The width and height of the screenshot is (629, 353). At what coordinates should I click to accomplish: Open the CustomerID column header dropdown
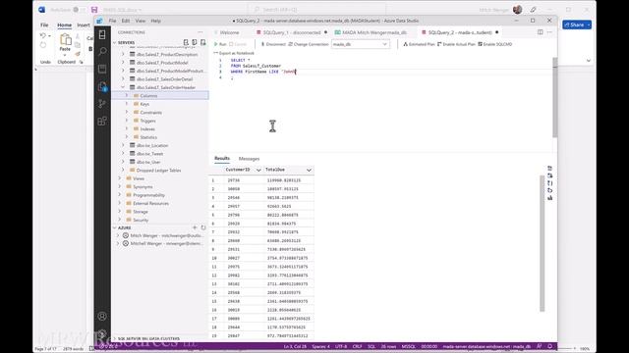tap(258, 170)
